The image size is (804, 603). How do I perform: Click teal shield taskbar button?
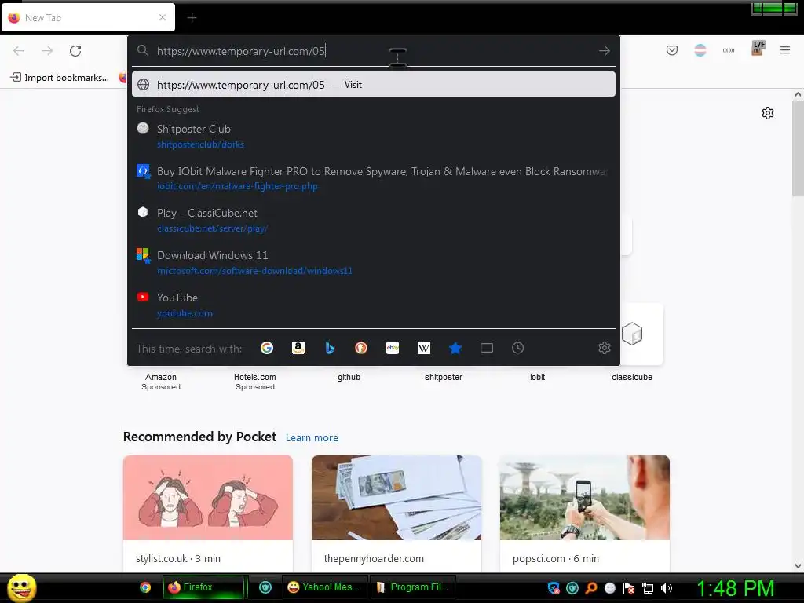click(265, 587)
